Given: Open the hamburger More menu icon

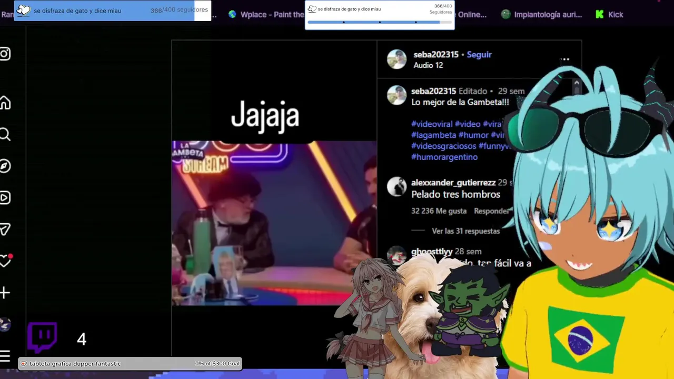Looking at the screenshot, I should click(5, 356).
